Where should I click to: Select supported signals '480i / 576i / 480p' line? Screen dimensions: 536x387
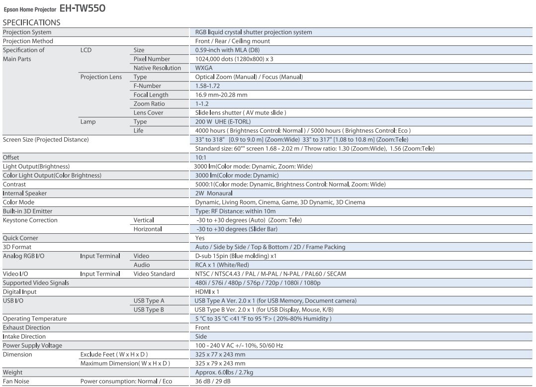pos(258,283)
